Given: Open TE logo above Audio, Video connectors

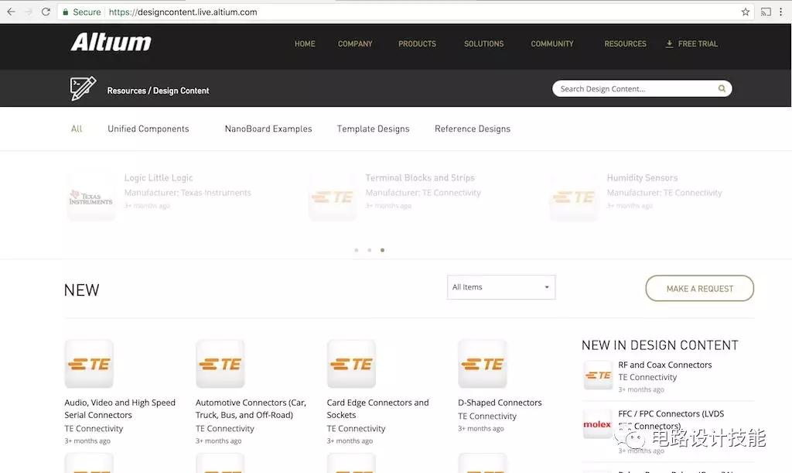Looking at the screenshot, I should [x=89, y=364].
